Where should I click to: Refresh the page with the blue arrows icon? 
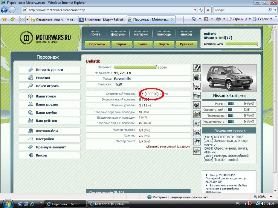click(x=201, y=10)
